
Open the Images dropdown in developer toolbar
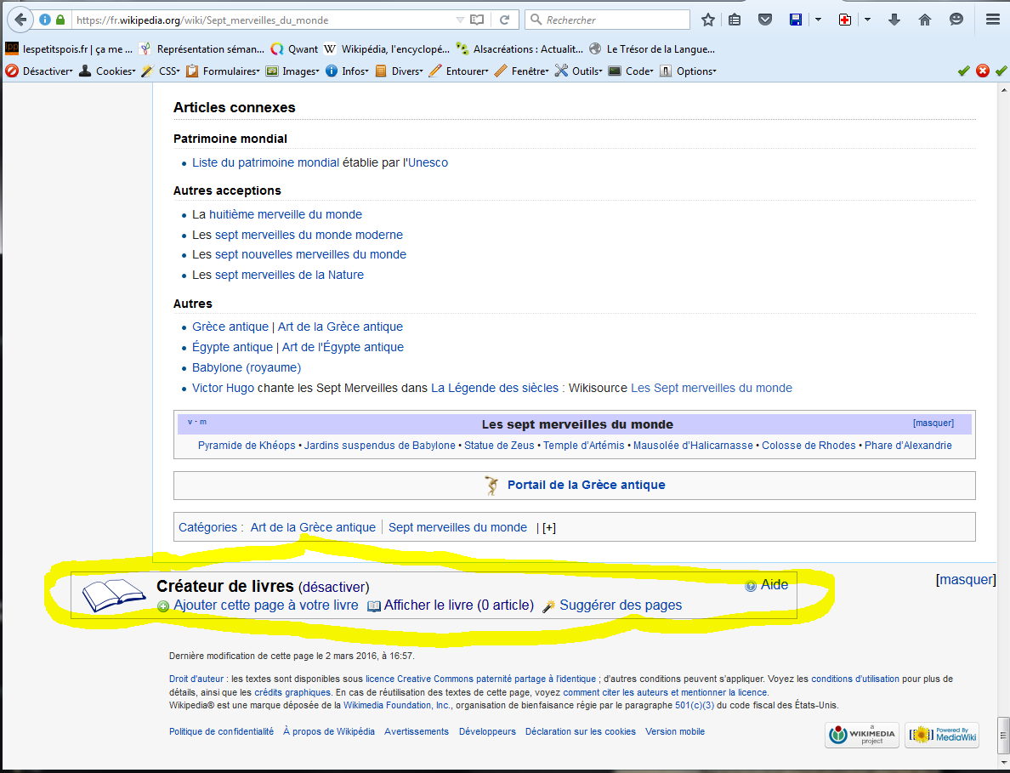pyautogui.click(x=292, y=71)
